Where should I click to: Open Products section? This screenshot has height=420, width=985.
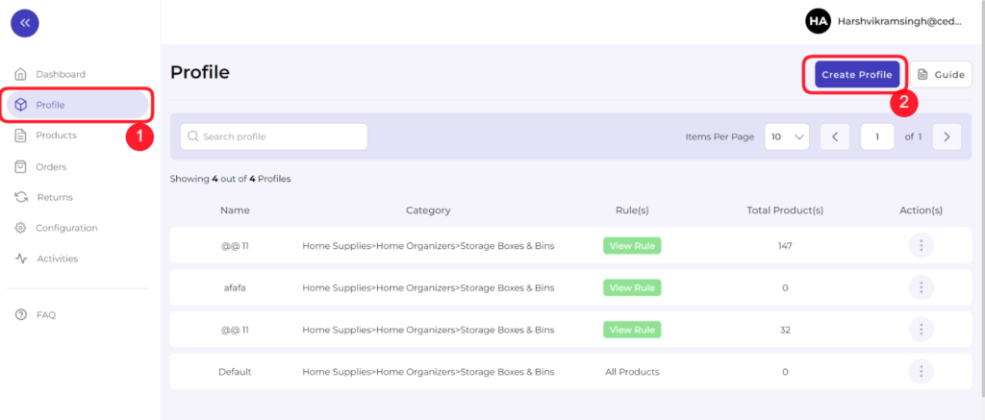coord(56,135)
